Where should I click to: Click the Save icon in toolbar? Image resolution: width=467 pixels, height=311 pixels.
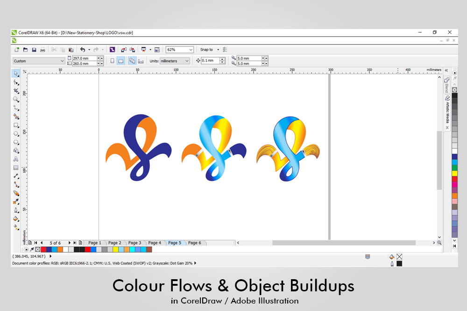click(x=34, y=50)
